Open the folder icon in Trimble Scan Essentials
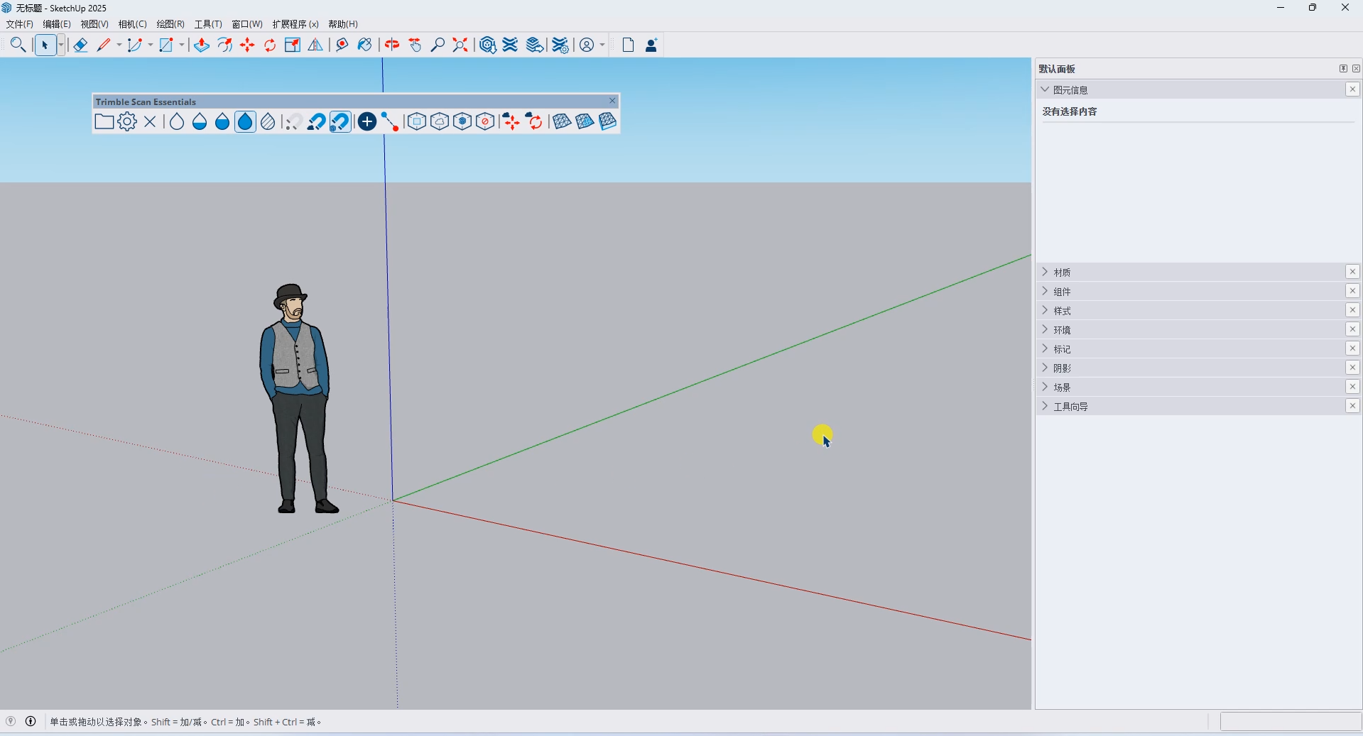 click(x=104, y=122)
